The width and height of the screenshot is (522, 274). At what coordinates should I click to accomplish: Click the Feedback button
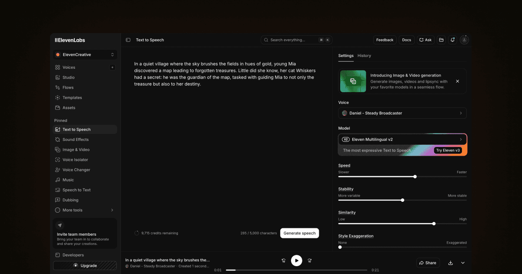385,40
